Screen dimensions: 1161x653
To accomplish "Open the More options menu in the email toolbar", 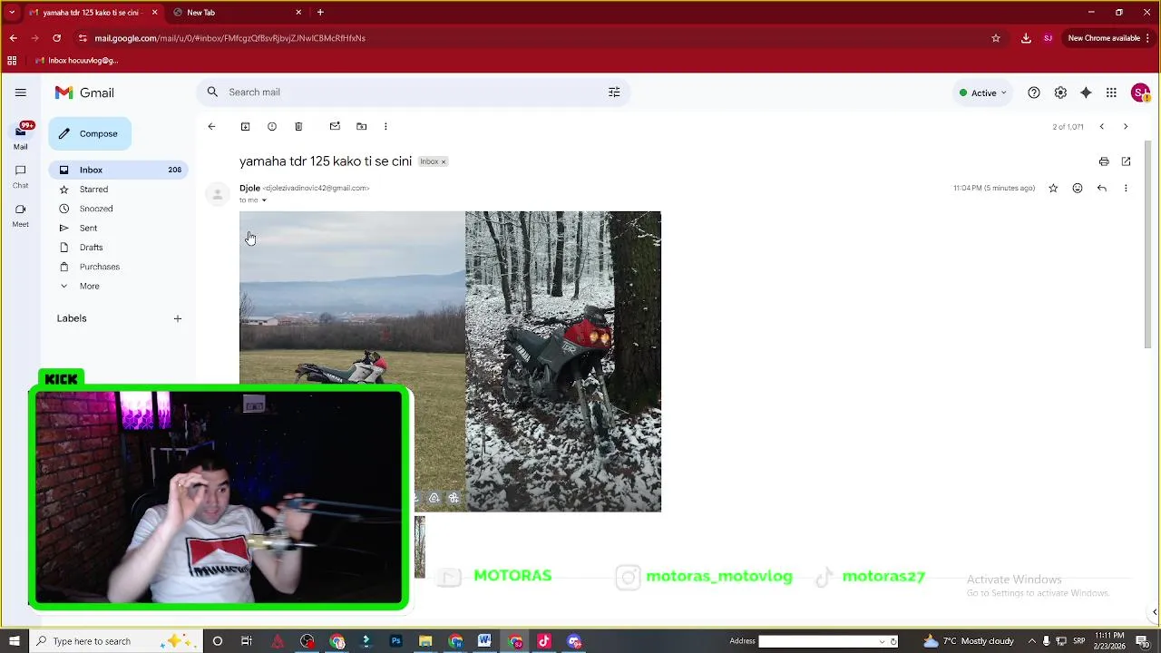I will 385,126.
